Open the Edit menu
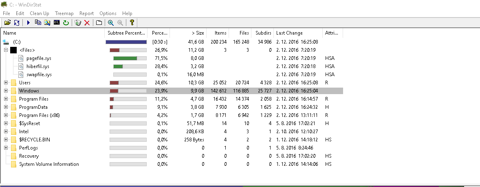This screenshot has height=187, width=480. click(20, 13)
